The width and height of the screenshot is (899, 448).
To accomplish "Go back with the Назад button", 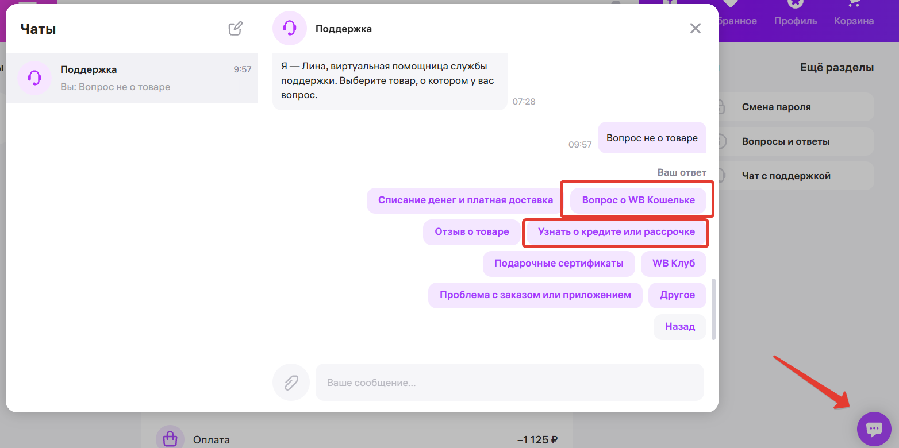I will [680, 327].
